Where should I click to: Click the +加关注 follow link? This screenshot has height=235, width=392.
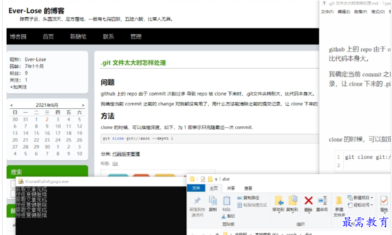point(18,87)
